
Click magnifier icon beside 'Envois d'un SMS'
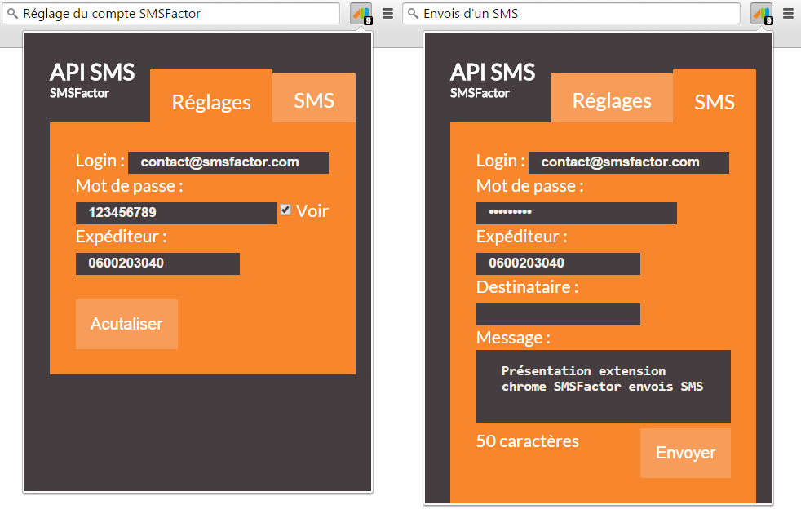(x=413, y=14)
